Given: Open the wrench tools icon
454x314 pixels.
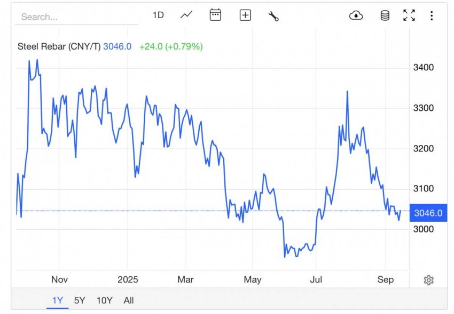Looking at the screenshot, I should (x=273, y=16).
